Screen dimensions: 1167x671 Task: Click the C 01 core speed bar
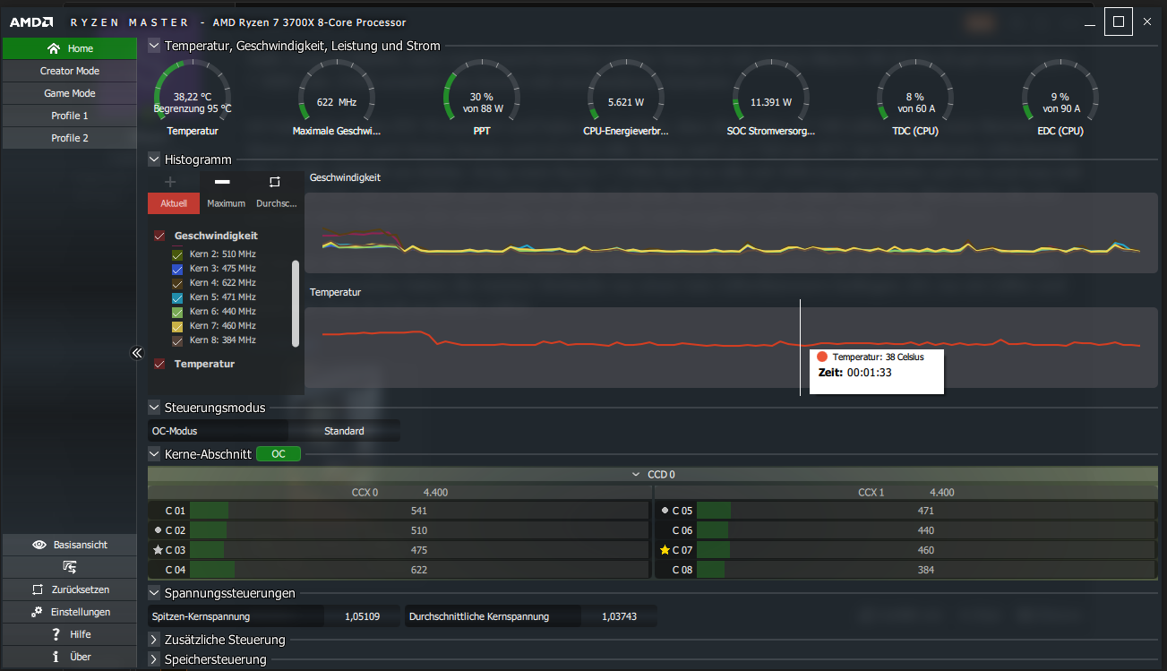pyautogui.click(x=419, y=511)
